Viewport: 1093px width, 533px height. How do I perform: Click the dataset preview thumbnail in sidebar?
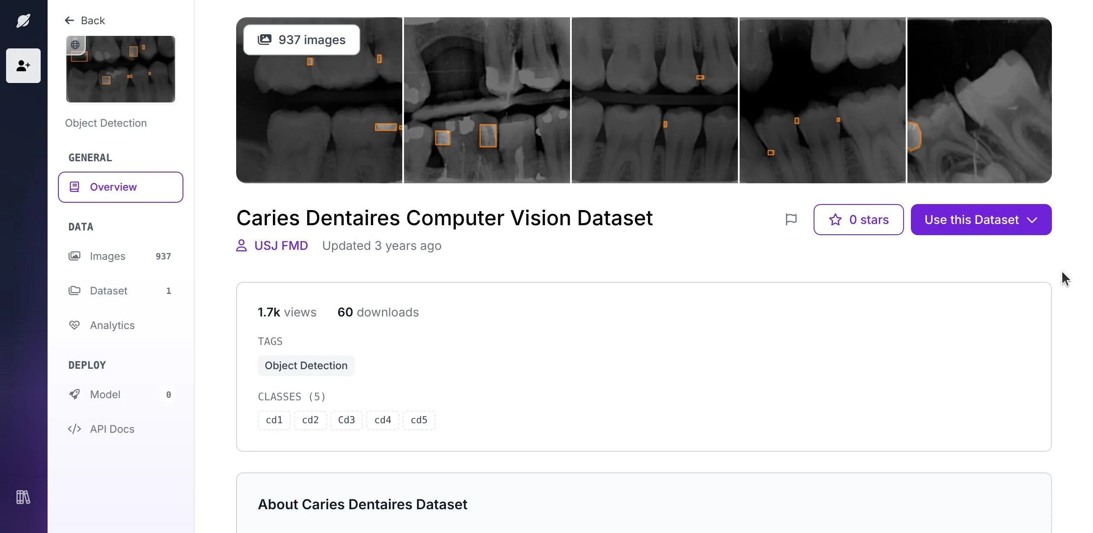coord(121,69)
